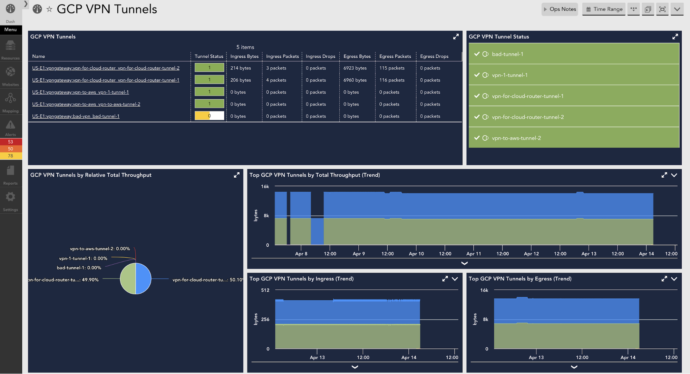Open the Resources section in sidebar
This screenshot has height=374, width=690.
pos(10,50)
